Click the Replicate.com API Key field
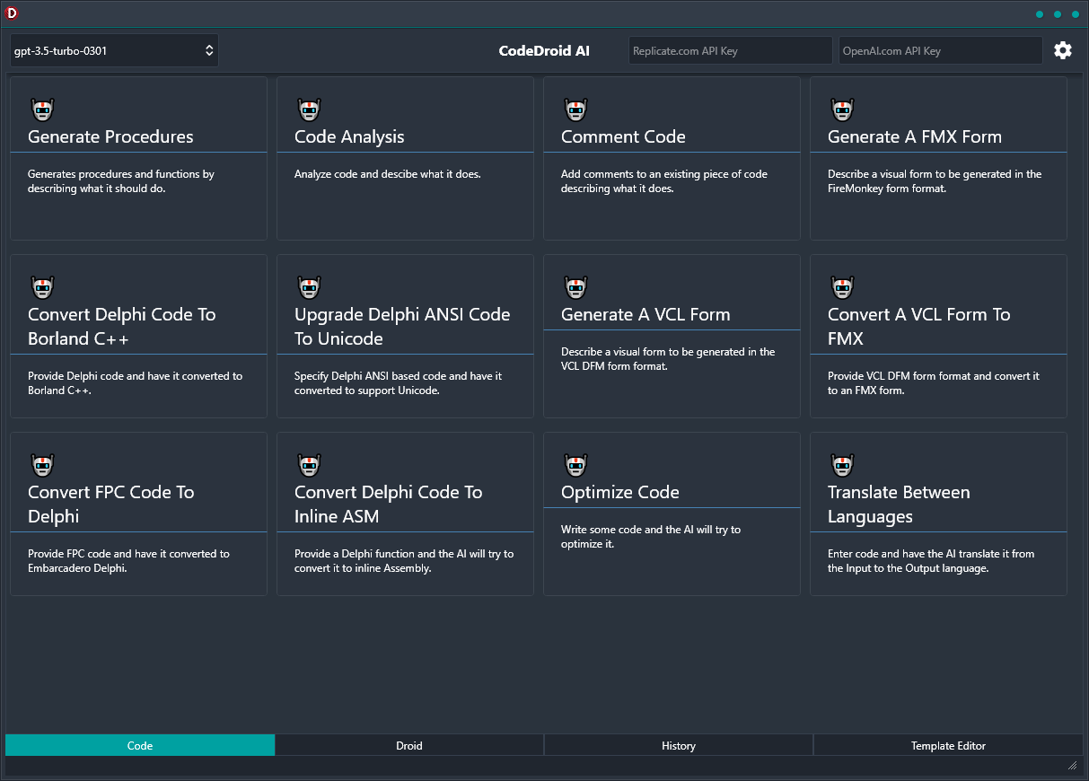 (x=730, y=50)
